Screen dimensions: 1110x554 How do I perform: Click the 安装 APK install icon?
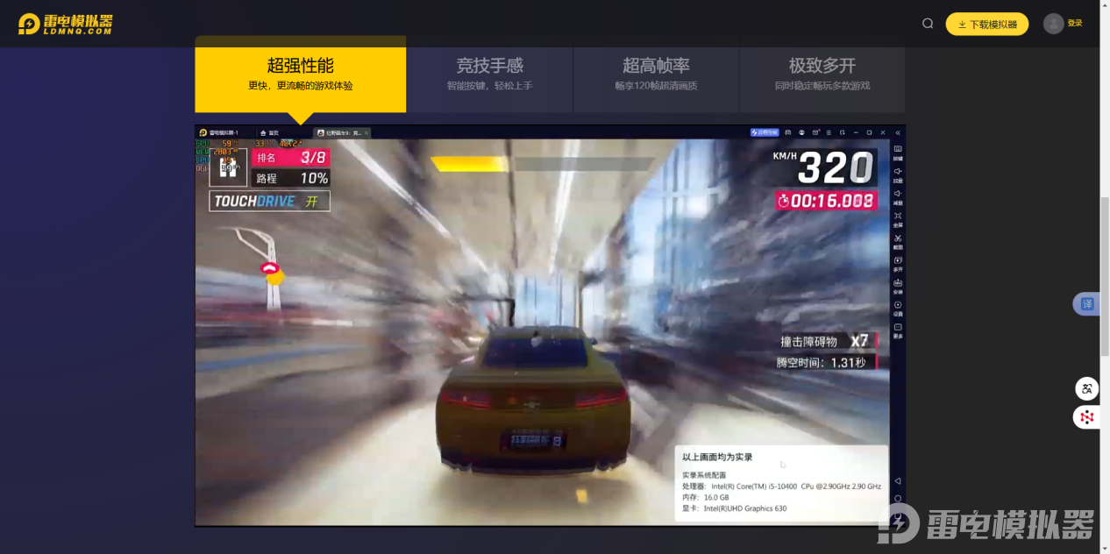898,285
